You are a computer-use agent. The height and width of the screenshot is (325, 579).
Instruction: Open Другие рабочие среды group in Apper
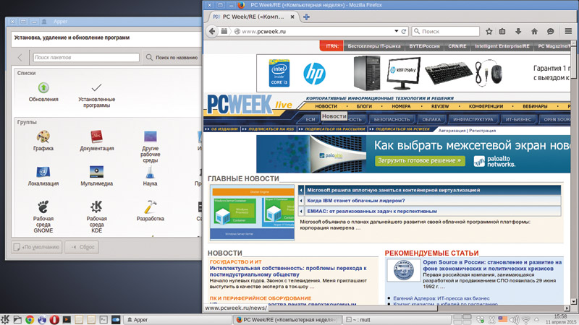pyautogui.click(x=151, y=147)
